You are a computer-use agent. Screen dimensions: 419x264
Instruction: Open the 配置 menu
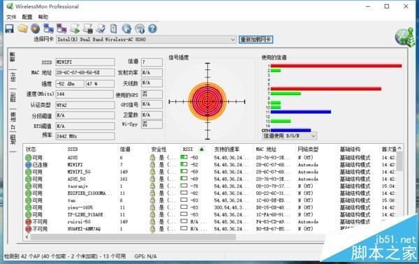click(x=27, y=17)
